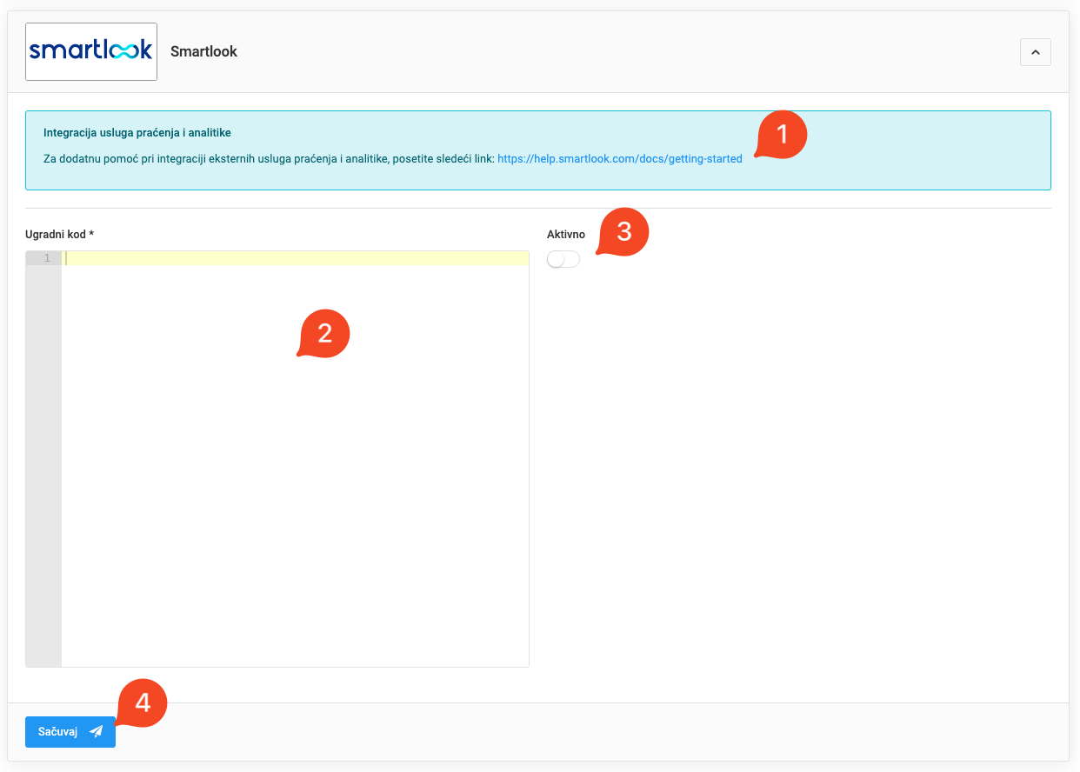Image resolution: width=1080 pixels, height=772 pixels.
Task: Enable the Aktivno toggle switch
Action: coord(563,259)
